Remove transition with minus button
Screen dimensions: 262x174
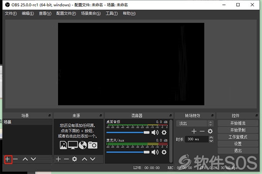pos(202,131)
